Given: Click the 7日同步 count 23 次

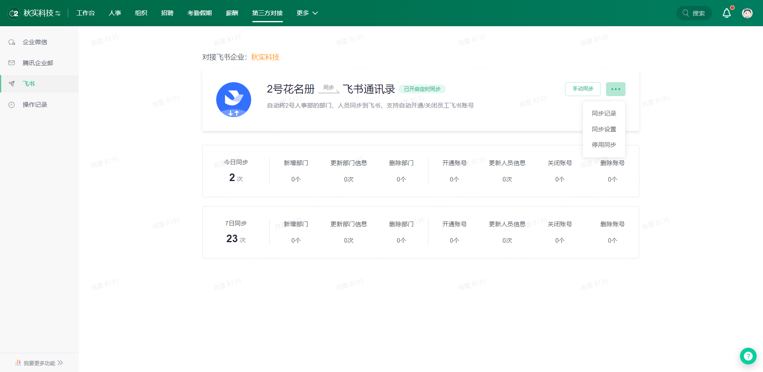Looking at the screenshot, I should pyautogui.click(x=236, y=239).
